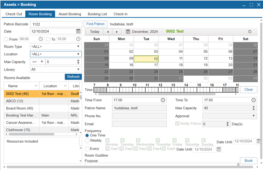Switch to the Check In tab
The image size is (263, 170).
tap(120, 14)
